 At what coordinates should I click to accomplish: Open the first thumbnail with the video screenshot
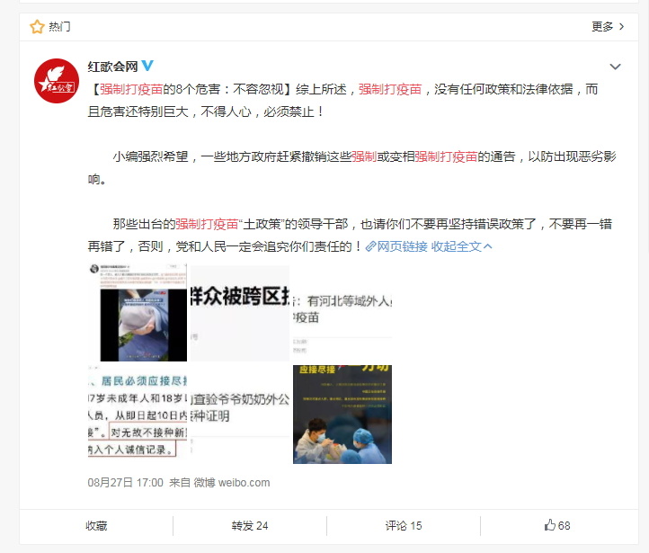tap(138, 312)
